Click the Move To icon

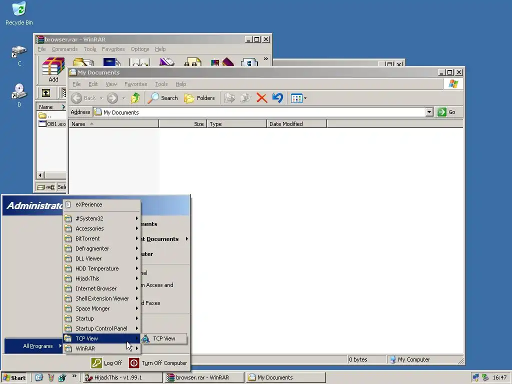[230, 98]
